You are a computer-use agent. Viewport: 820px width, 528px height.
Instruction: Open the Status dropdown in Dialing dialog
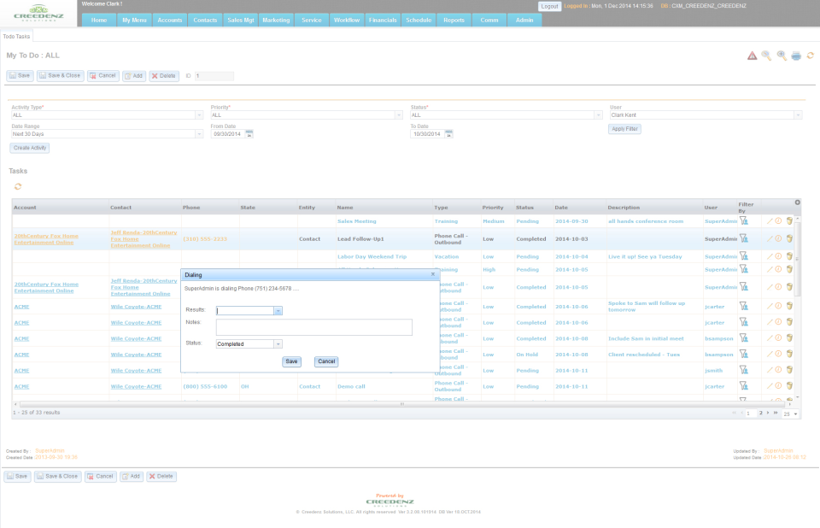278,343
